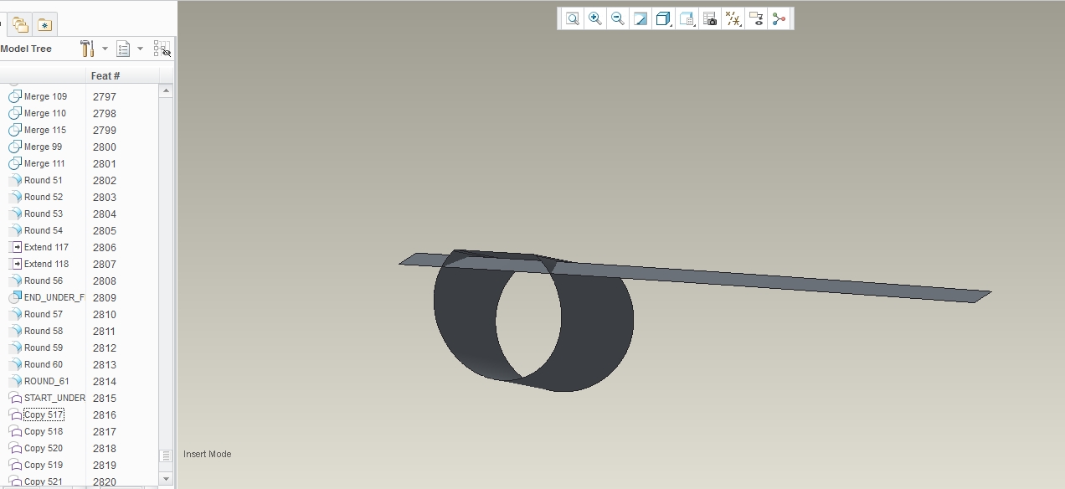Select Copy 521 in the tree
Image resolution: width=1065 pixels, height=489 pixels.
44,481
